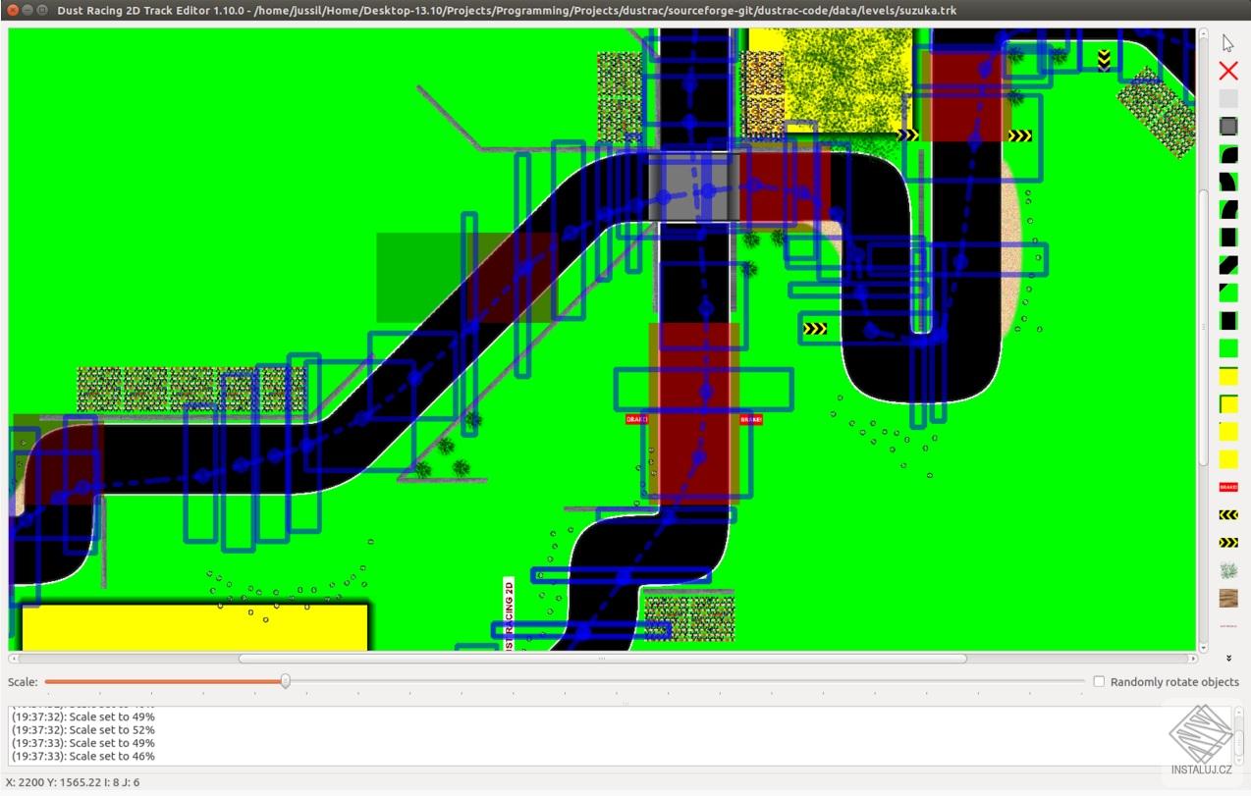This screenshot has height=796, width=1251.
Task: Pick the gray bridge tile
Action: [1227, 127]
